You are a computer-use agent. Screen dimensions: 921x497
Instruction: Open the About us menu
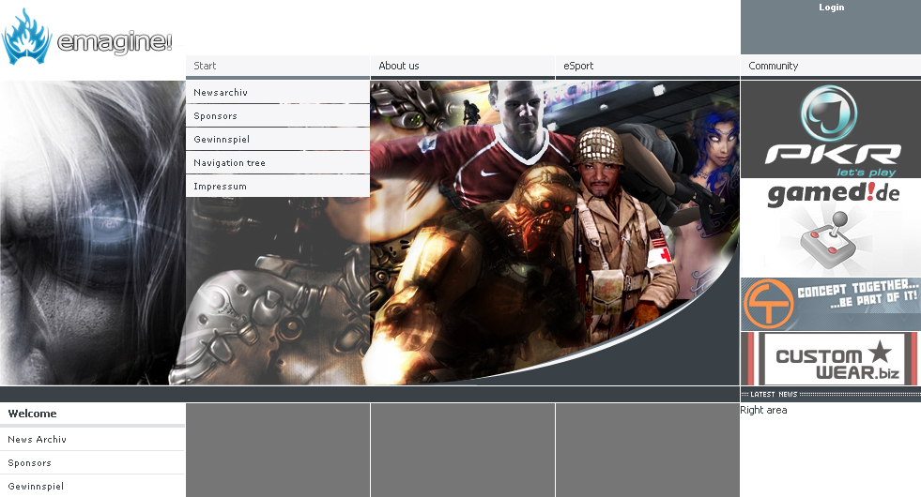click(x=462, y=66)
